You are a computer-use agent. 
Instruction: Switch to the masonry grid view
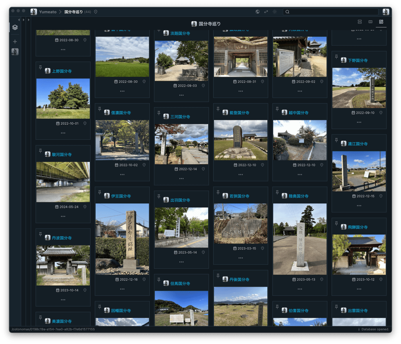381,22
